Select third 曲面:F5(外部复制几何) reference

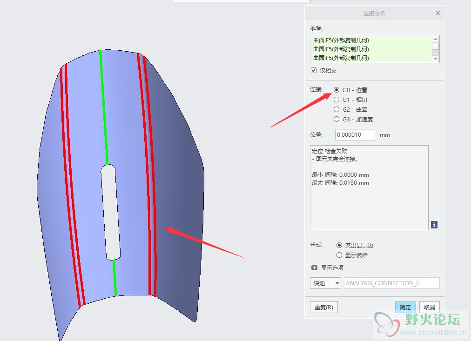[x=341, y=58]
